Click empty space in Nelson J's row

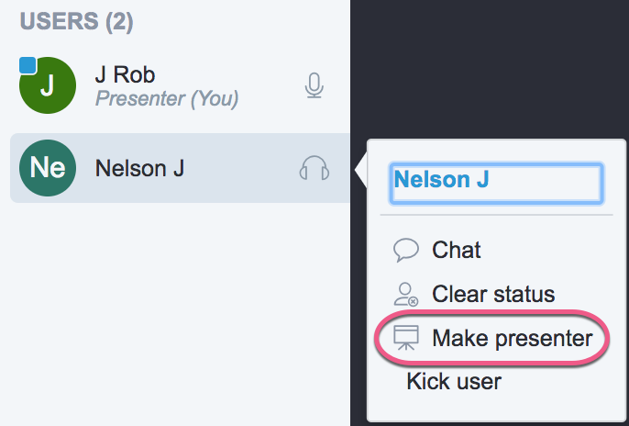coord(238,168)
